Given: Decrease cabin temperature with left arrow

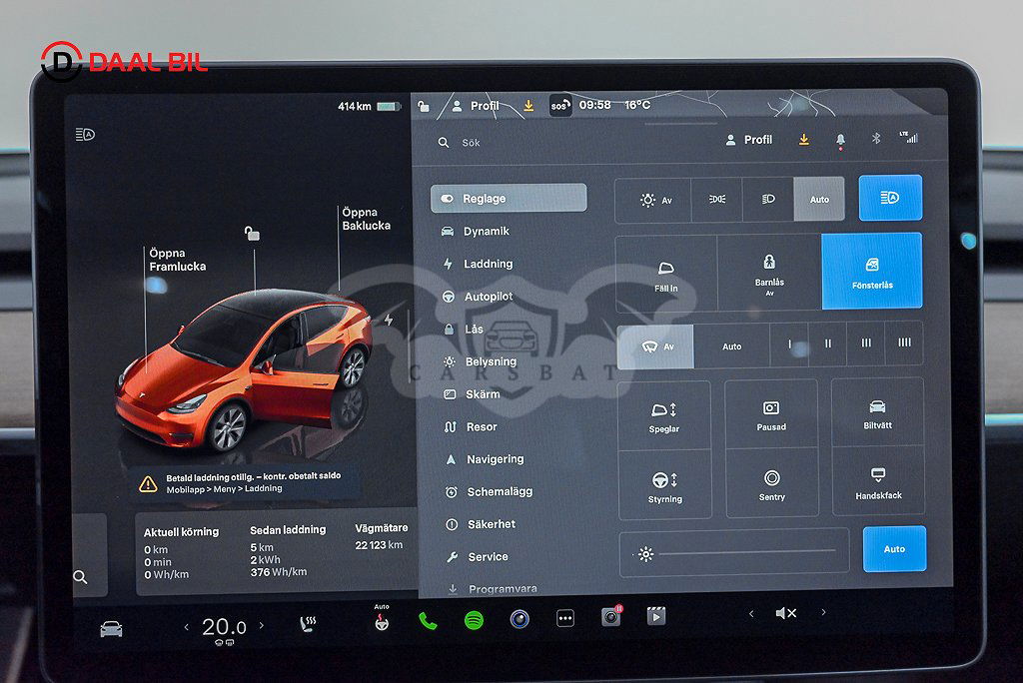Looking at the screenshot, I should tap(186, 627).
